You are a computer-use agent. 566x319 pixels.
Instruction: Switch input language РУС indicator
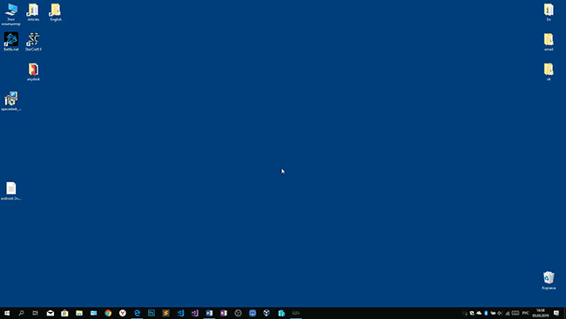[526, 313]
